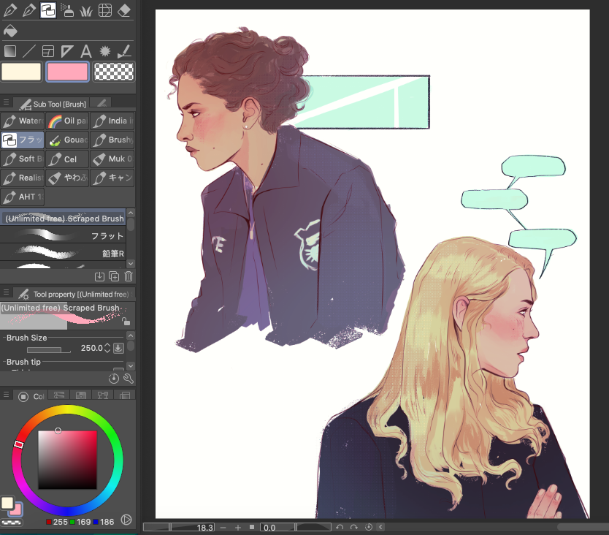609x535 pixels.
Task: Select the Text tool
Action: [86, 51]
